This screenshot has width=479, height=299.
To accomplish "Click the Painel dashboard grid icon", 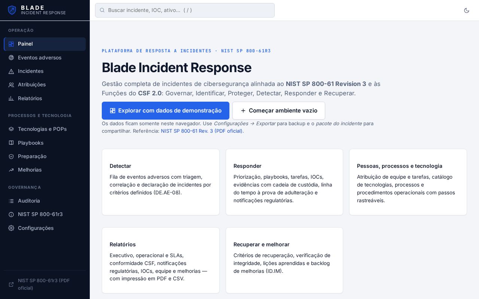I will pos(11,44).
